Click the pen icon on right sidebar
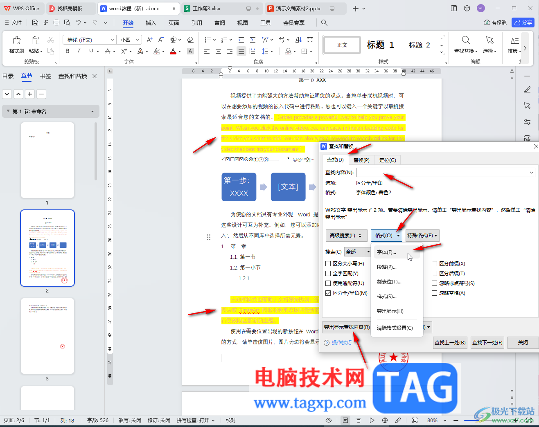Viewport: 539px width, 427px height. click(x=527, y=90)
